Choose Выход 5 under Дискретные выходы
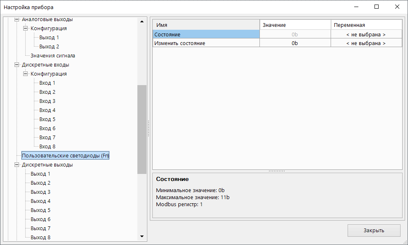The image size is (408, 245). 41,210
